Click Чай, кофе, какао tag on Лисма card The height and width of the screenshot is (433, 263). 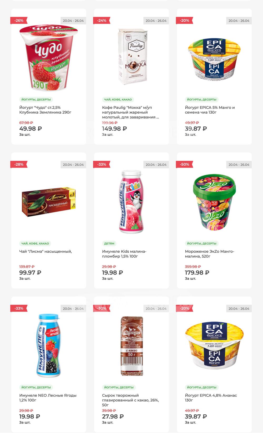pyautogui.click(x=35, y=243)
